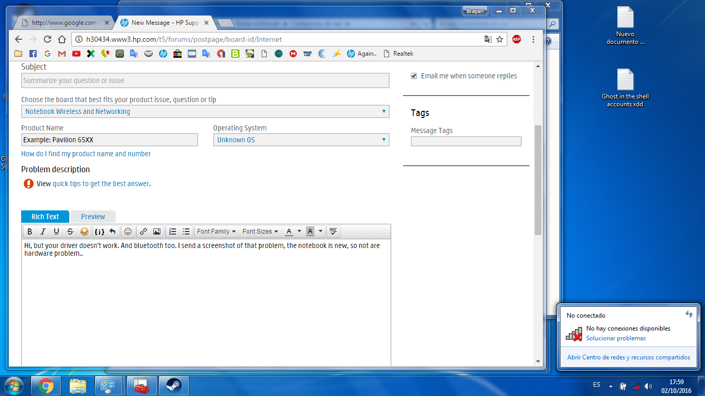Insert a hyperlink using the chain icon
Image resolution: width=705 pixels, height=396 pixels.
[143, 232]
